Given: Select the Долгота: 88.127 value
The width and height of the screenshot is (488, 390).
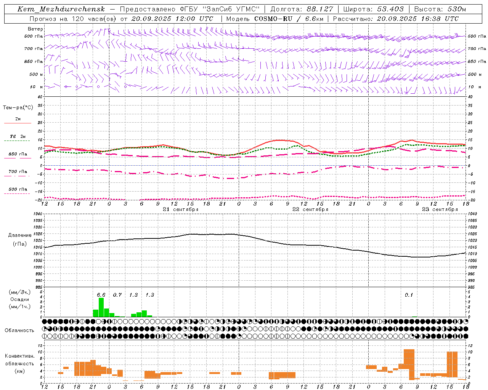Looking at the screenshot, I should [302, 9].
